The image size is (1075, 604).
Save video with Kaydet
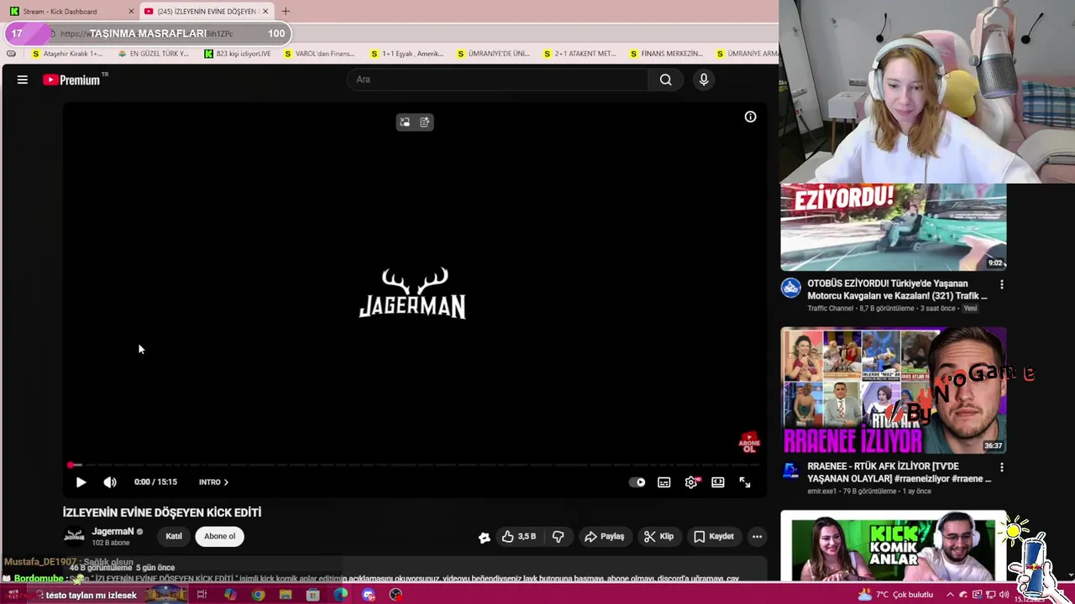pos(714,537)
